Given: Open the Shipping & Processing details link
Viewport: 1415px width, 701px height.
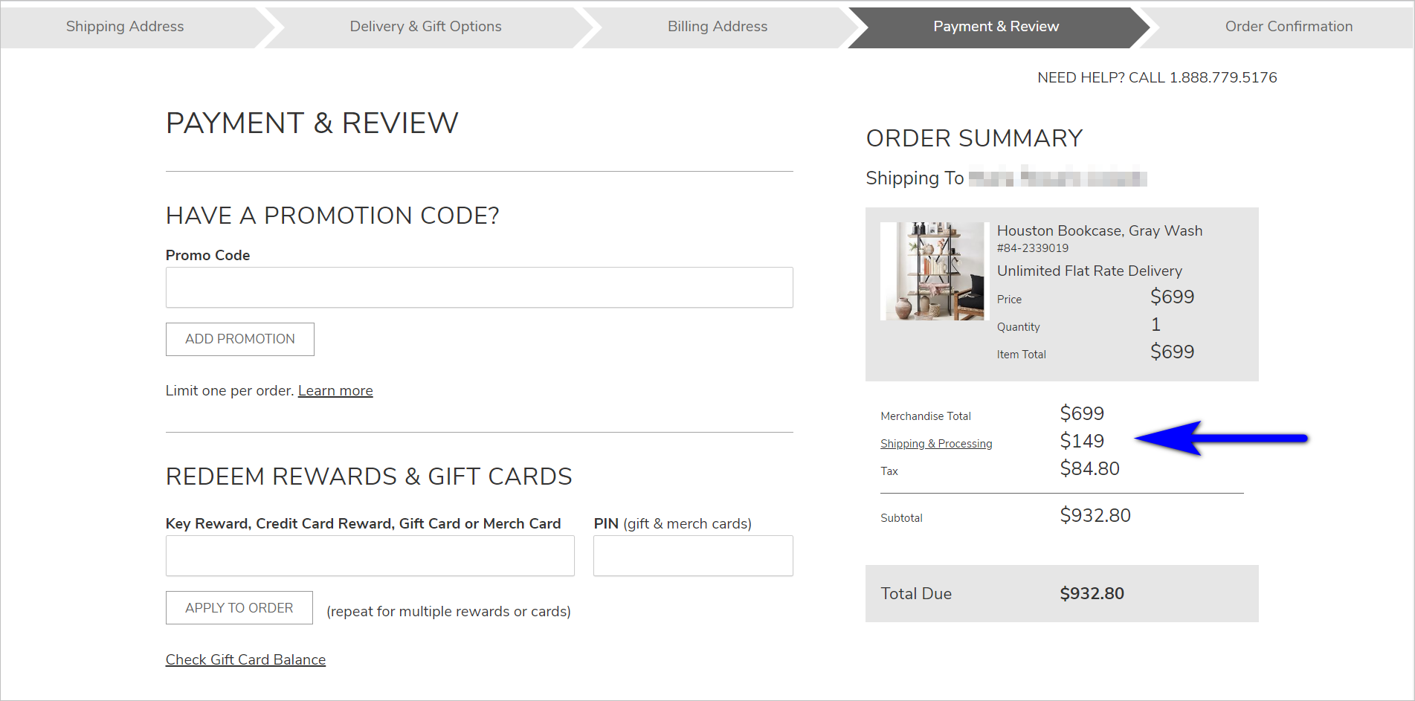Looking at the screenshot, I should 936,443.
